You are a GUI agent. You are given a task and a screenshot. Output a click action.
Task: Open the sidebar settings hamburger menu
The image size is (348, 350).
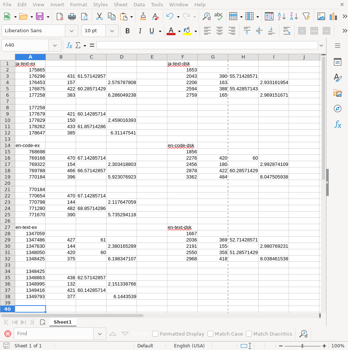point(338,46)
